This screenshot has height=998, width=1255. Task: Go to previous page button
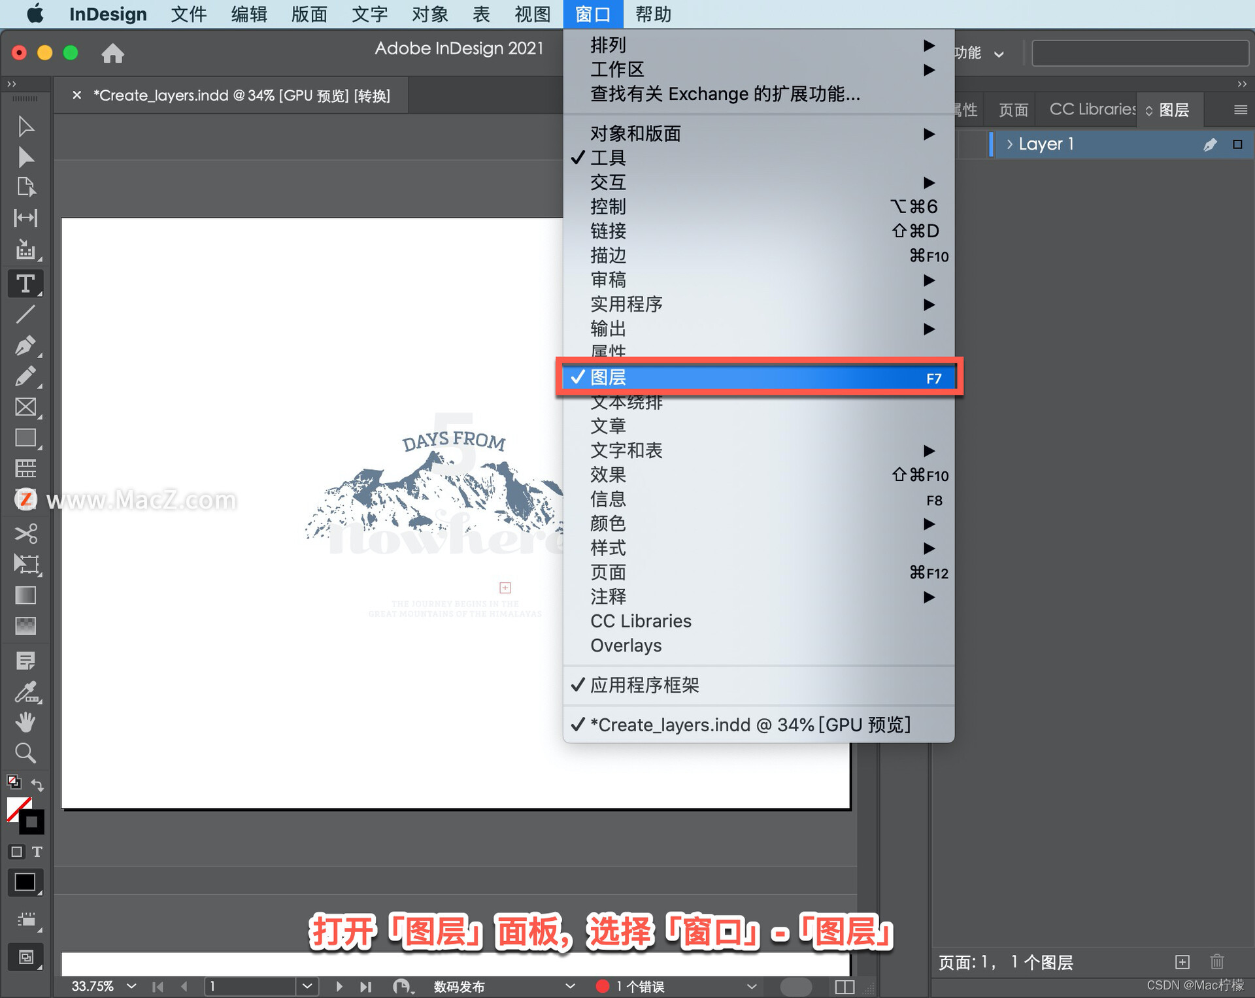click(184, 986)
